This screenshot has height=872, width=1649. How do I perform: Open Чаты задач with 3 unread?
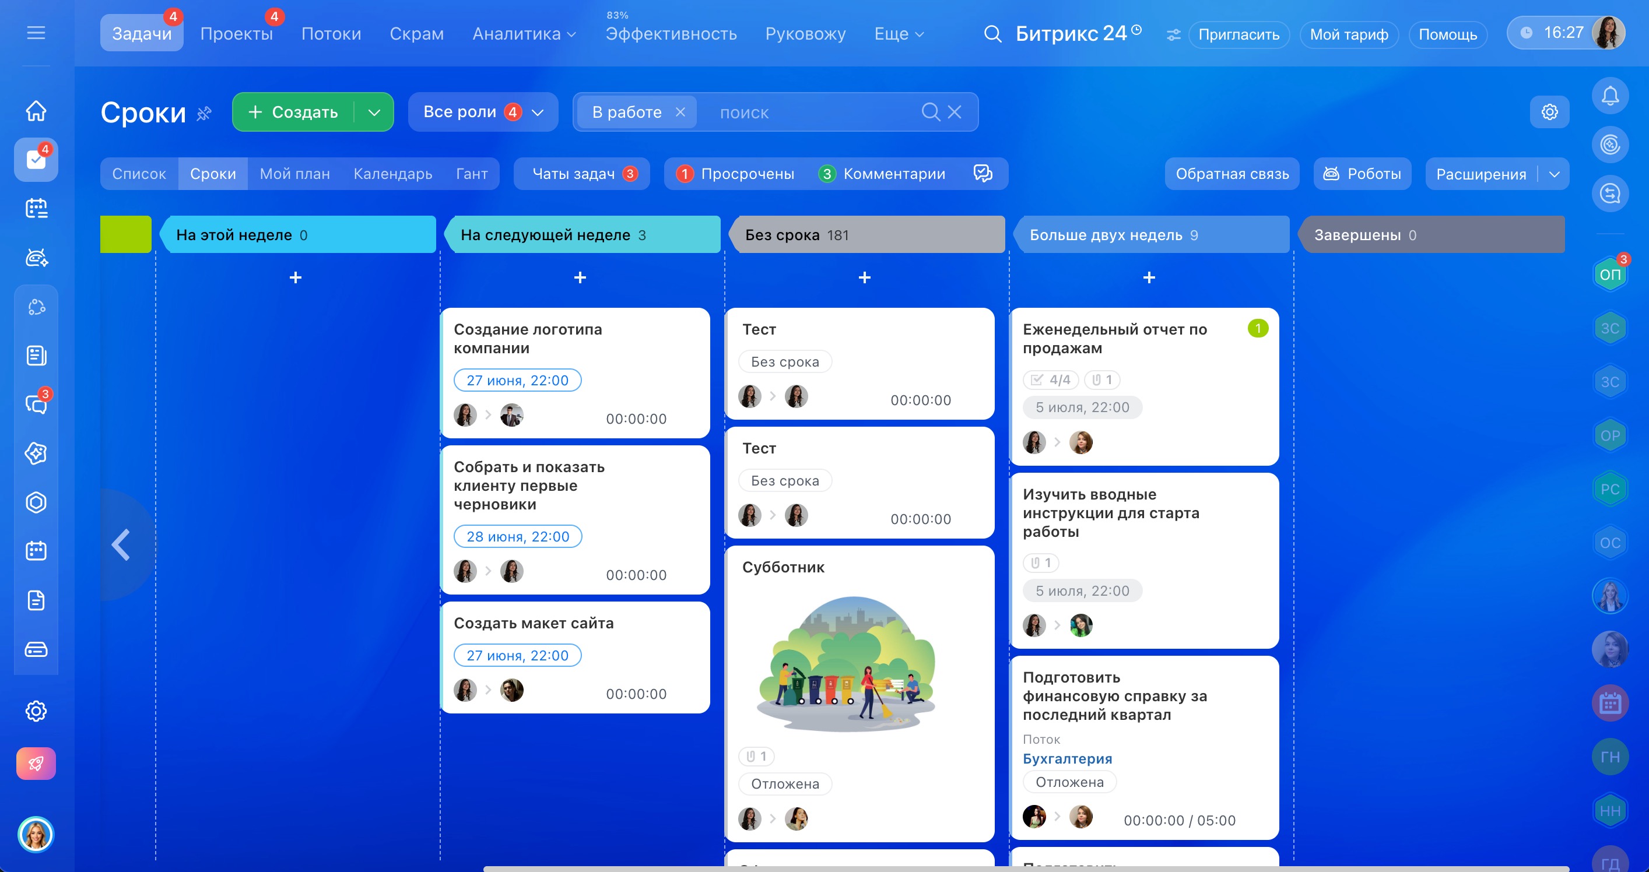tap(582, 173)
